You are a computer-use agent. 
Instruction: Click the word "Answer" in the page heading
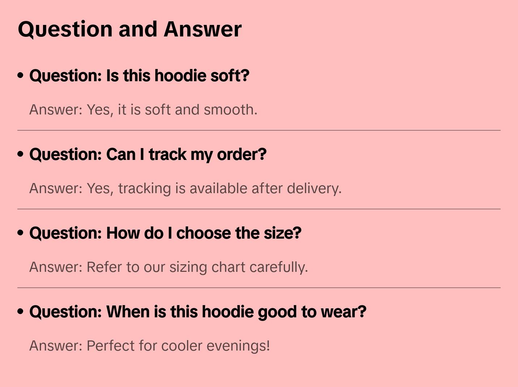pyautogui.click(x=203, y=29)
